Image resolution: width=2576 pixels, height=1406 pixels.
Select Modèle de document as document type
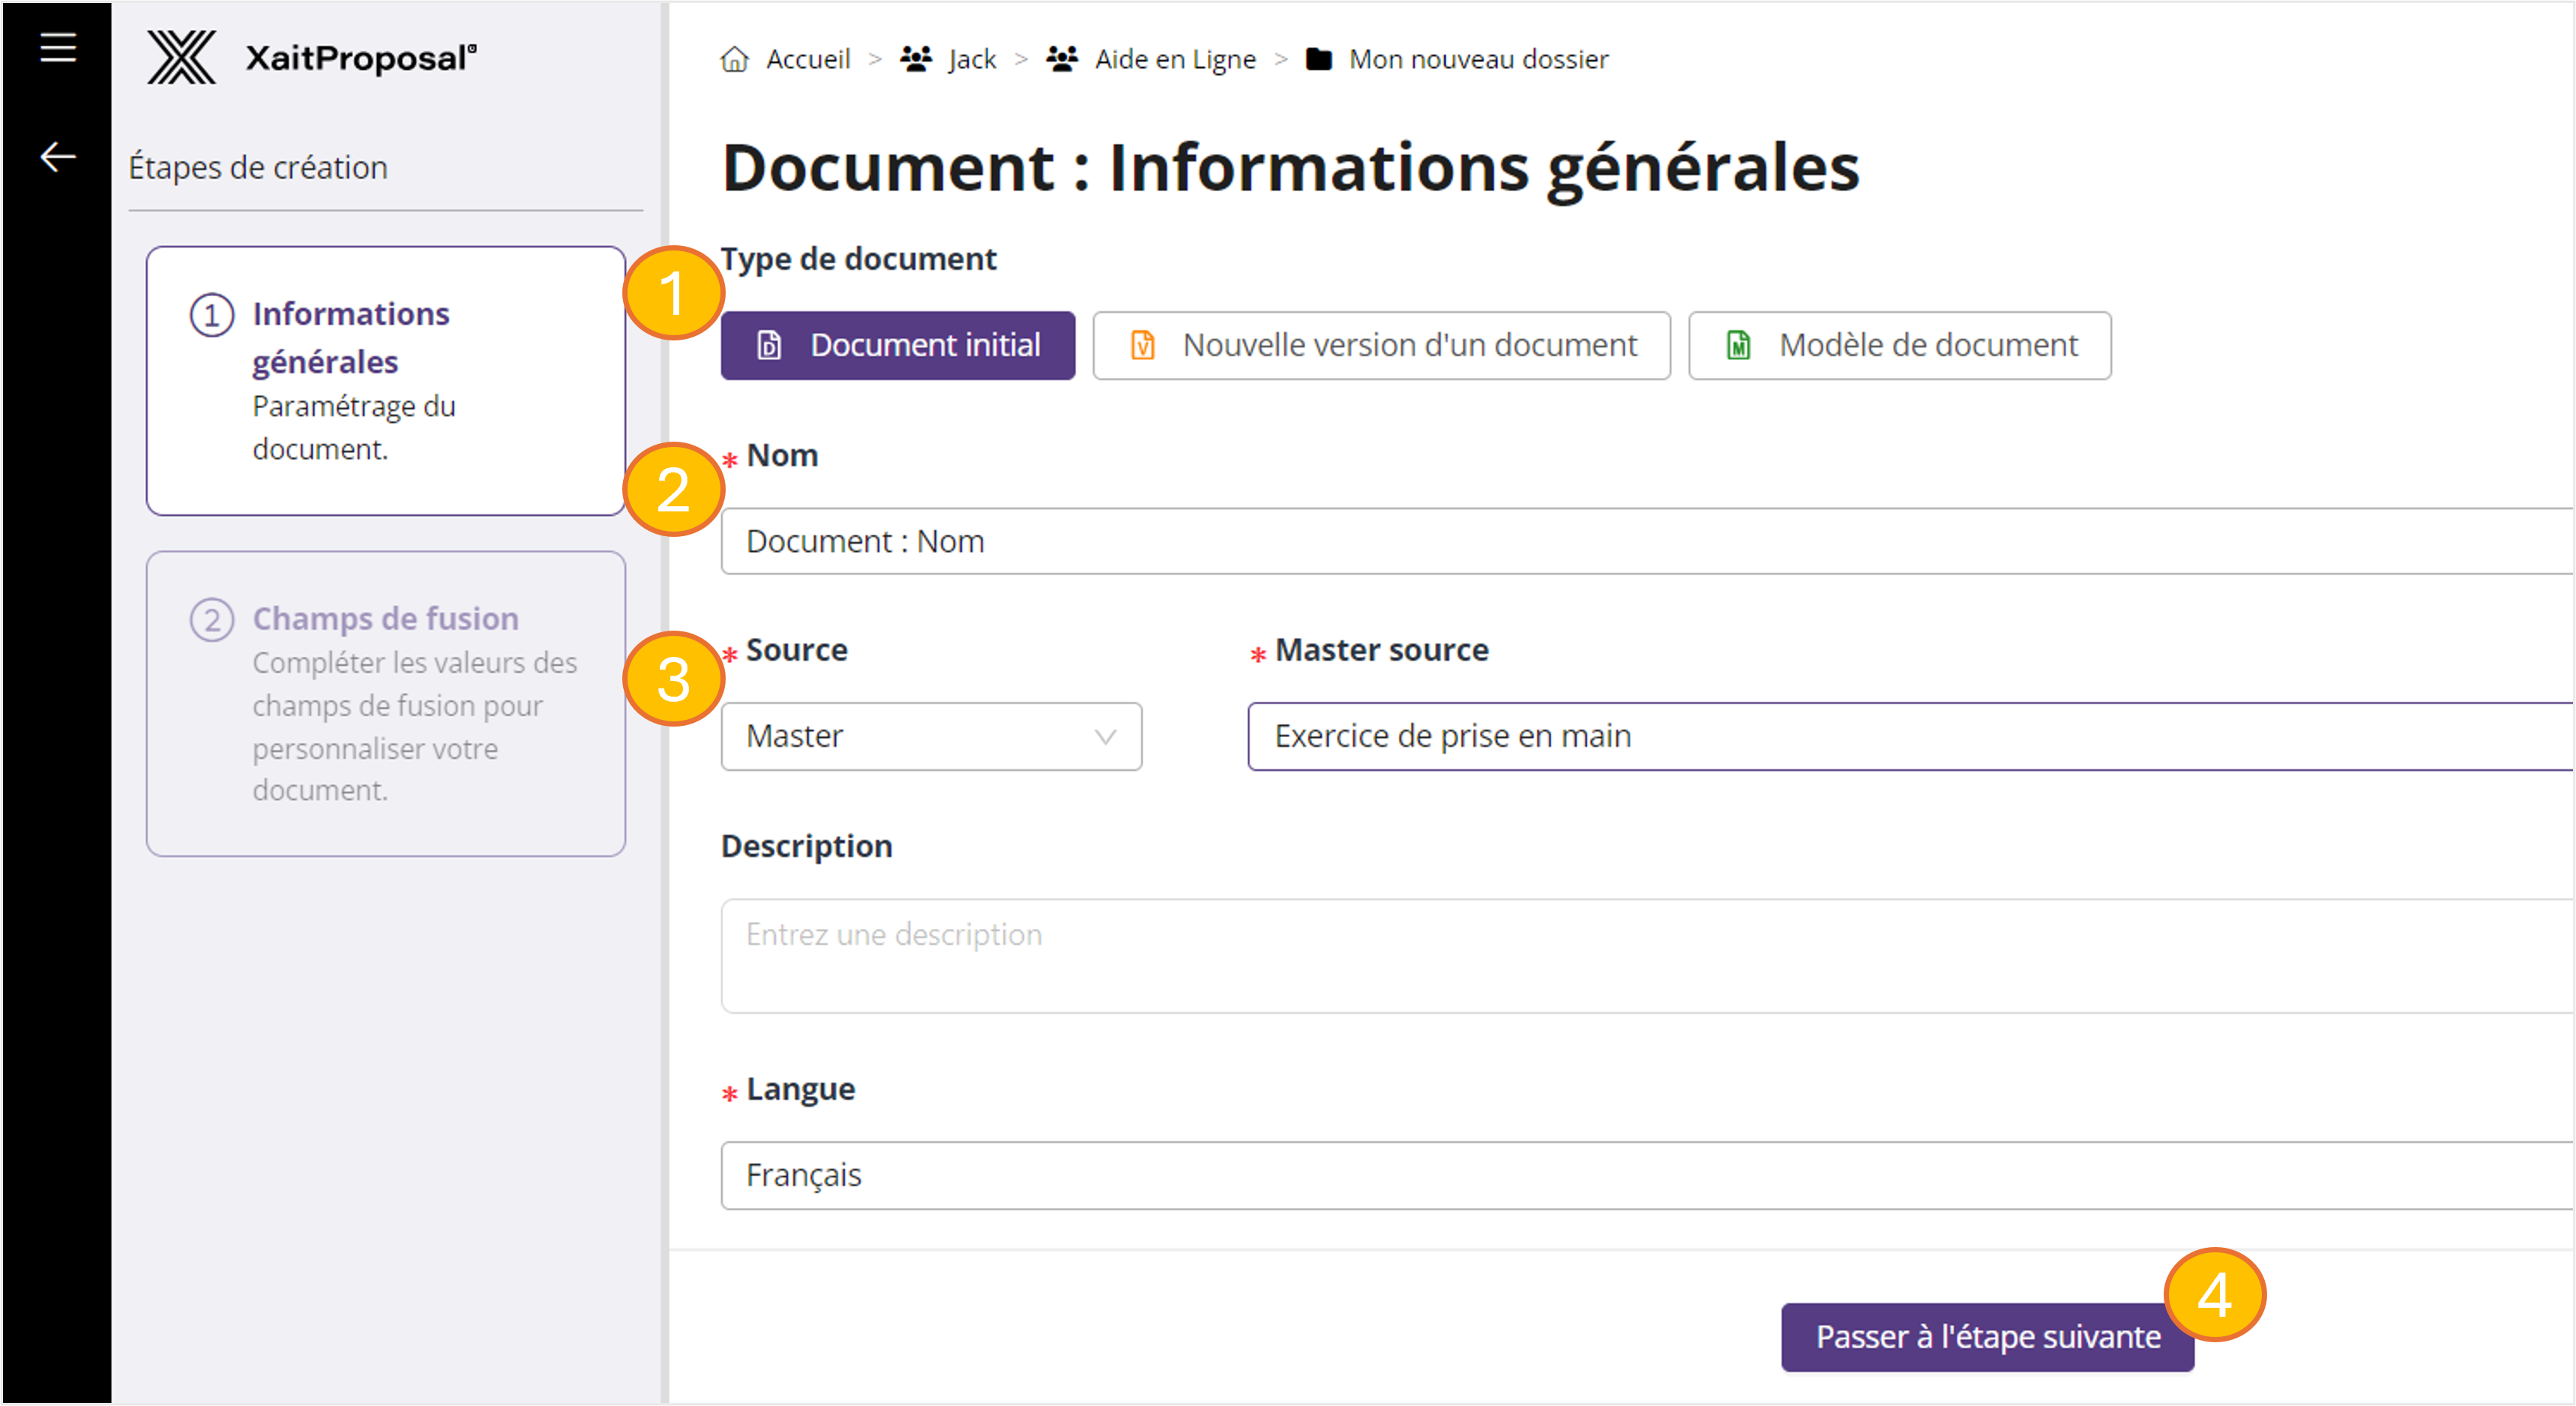pos(1899,345)
